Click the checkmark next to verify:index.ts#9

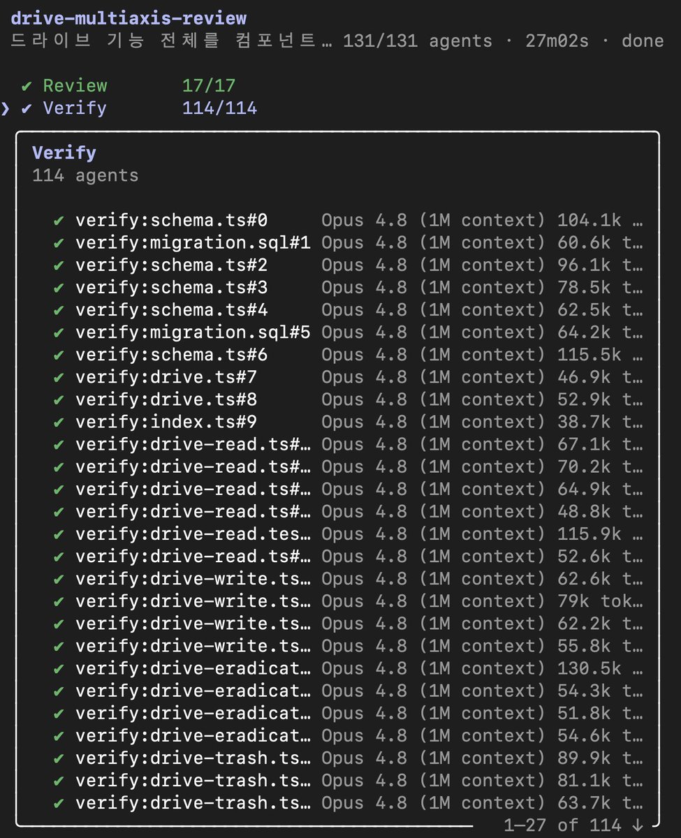(59, 422)
